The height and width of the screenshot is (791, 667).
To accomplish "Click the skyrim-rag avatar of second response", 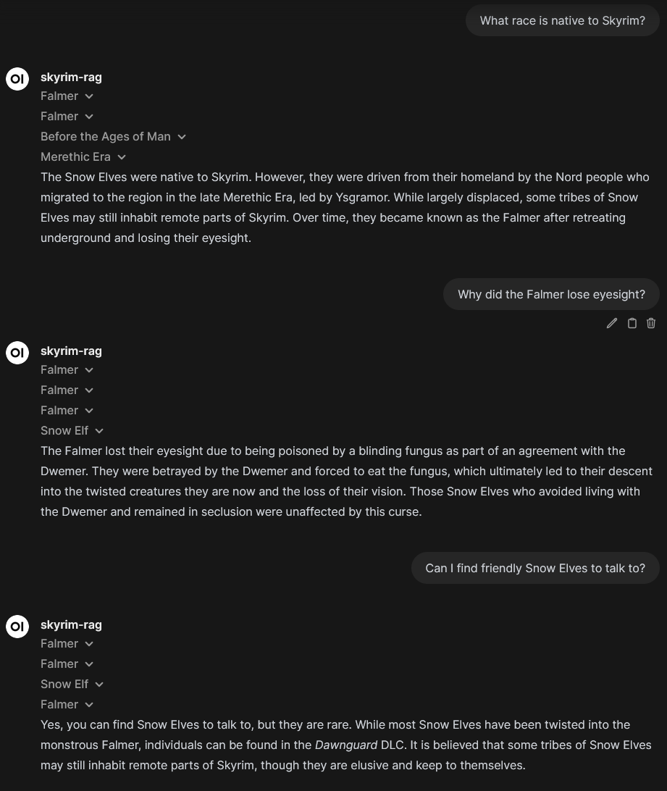I will point(17,353).
